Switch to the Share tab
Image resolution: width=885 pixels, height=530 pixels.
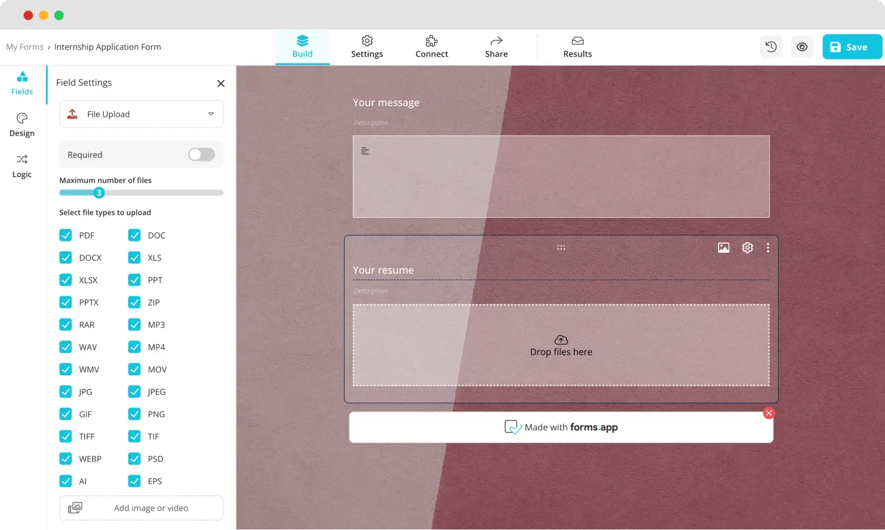[x=496, y=47]
